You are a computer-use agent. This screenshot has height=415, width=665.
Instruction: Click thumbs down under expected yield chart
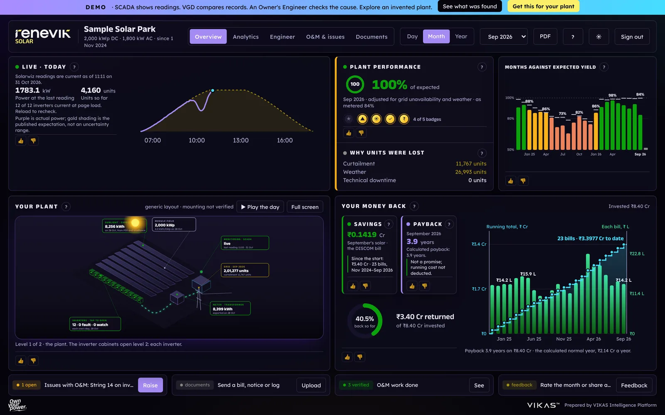[523, 181]
